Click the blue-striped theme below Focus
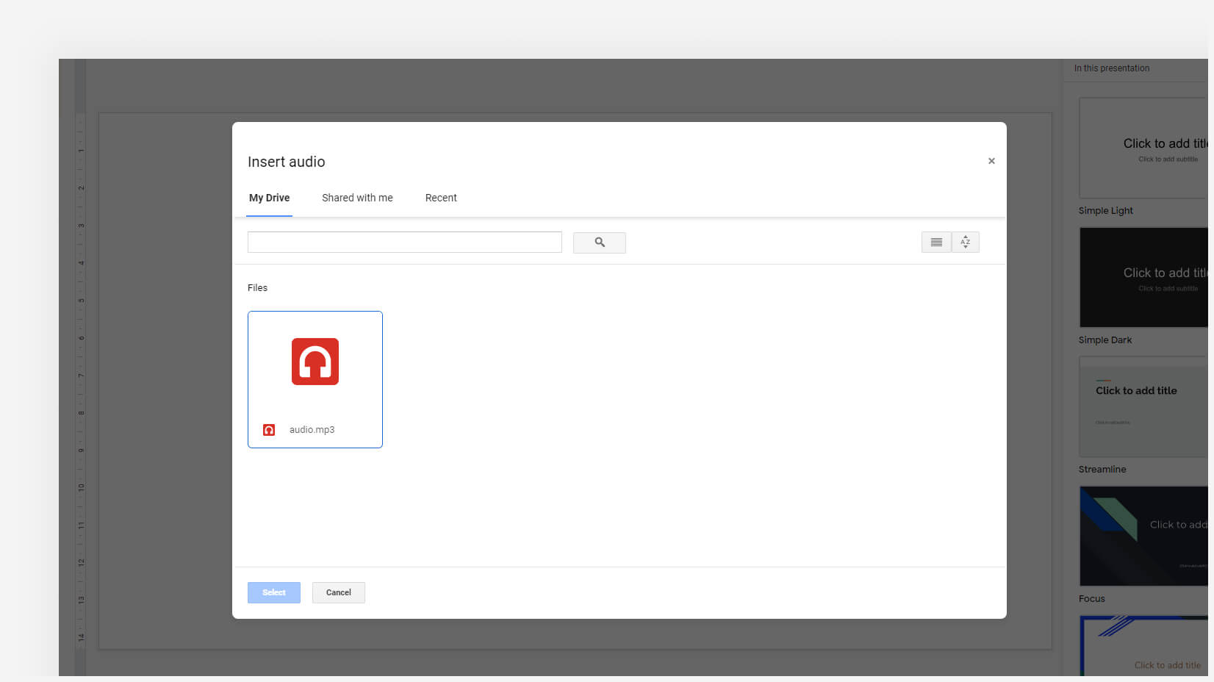The image size is (1214, 682). [x=1143, y=647]
